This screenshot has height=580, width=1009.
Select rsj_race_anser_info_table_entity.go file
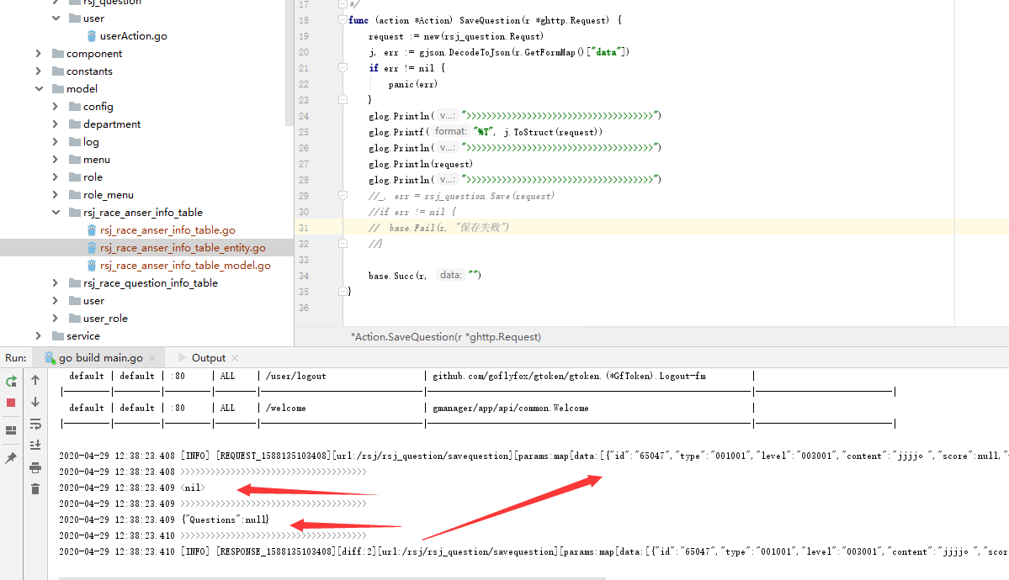click(185, 247)
